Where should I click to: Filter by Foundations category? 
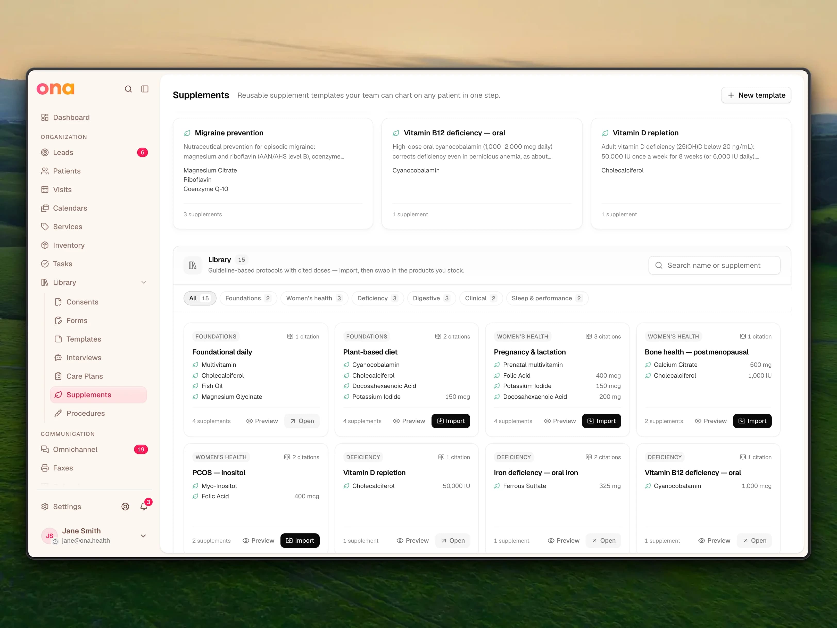point(248,298)
